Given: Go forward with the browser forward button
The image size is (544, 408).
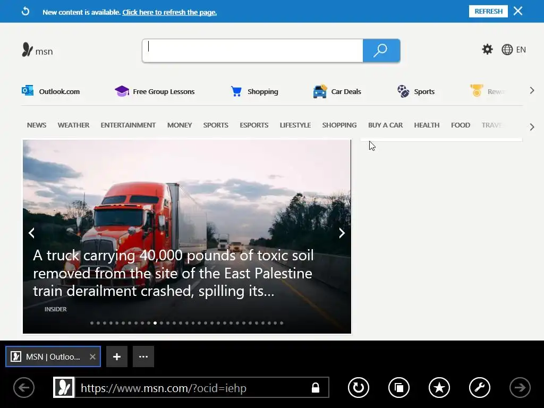Looking at the screenshot, I should click(520, 387).
